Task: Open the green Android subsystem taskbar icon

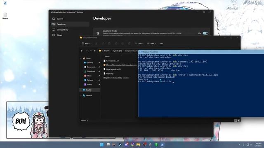Action: coord(156,145)
